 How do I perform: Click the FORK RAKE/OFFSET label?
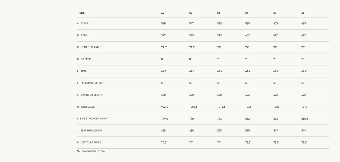(92, 83)
